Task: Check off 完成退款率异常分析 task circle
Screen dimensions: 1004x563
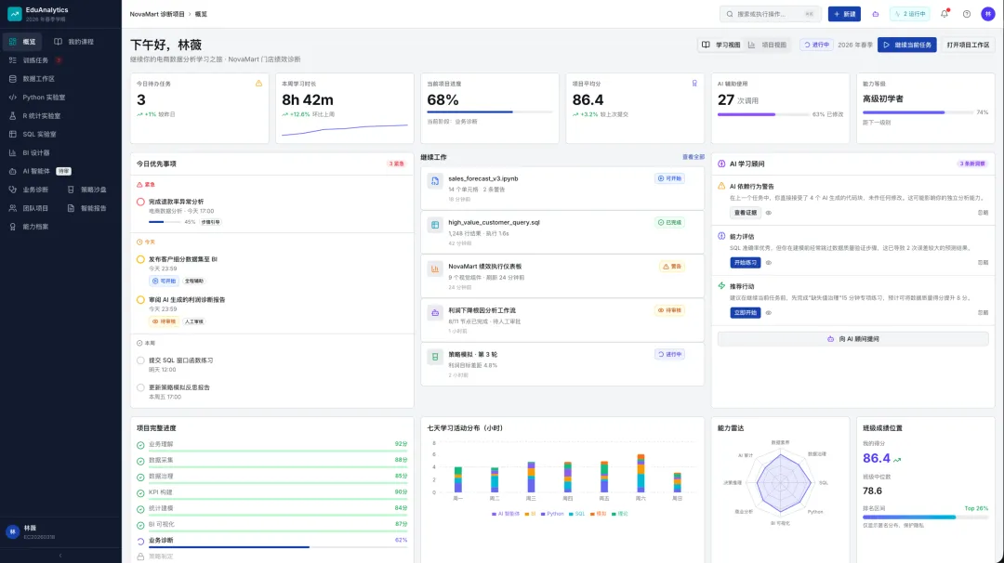Action: click(x=140, y=202)
